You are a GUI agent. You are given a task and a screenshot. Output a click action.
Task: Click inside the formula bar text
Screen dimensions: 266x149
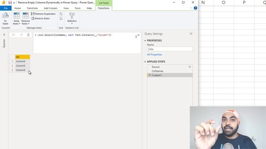point(73,35)
